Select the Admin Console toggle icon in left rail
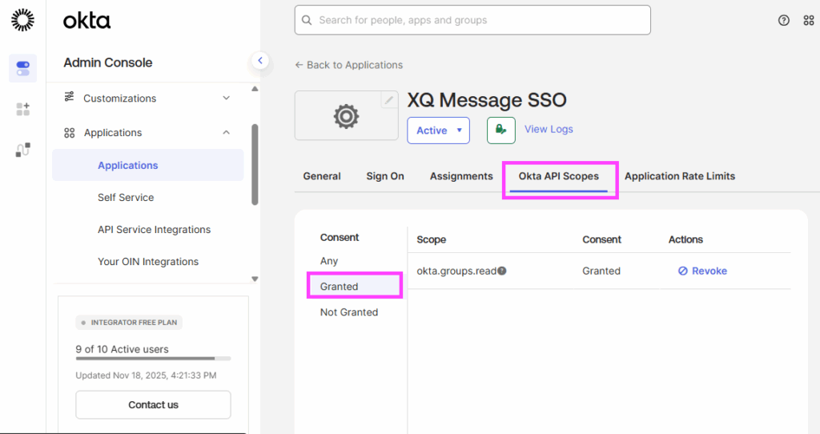Screen dimensions: 820x434 coord(22,68)
